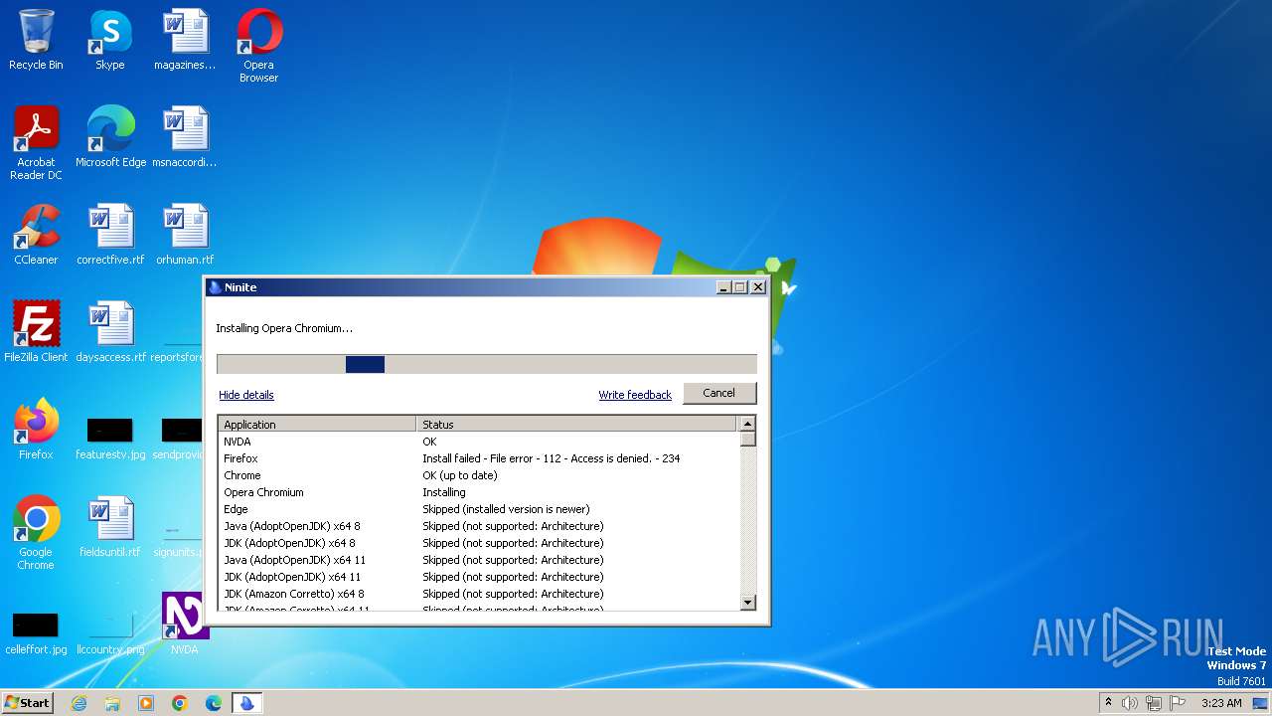
Task: Open the network tray icon
Action: [1154, 703]
